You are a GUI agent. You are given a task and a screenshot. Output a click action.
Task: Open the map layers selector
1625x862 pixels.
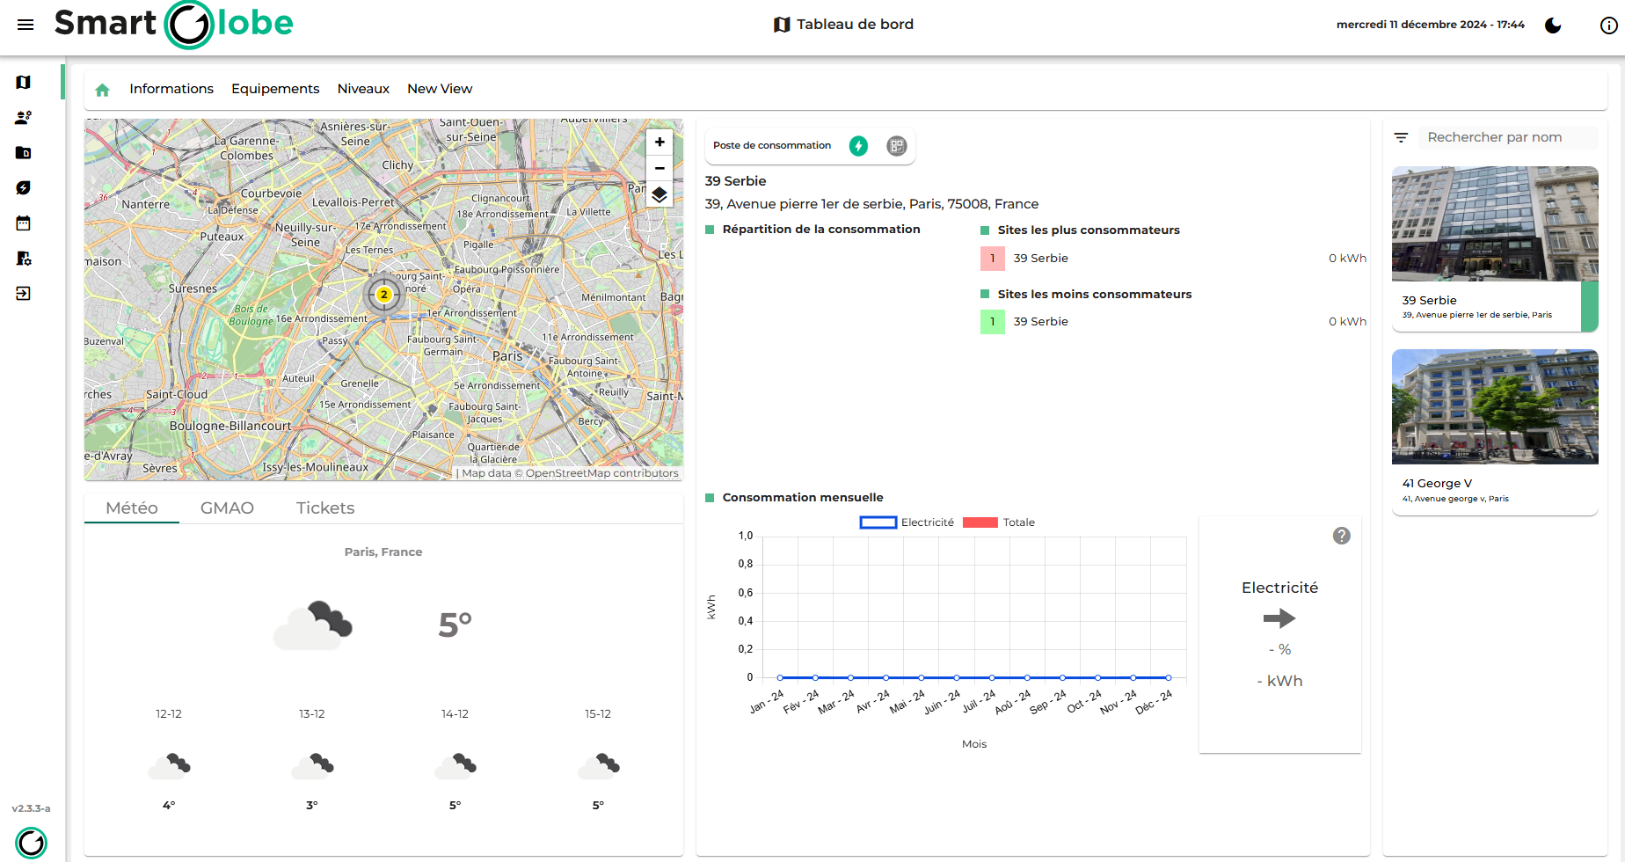pyautogui.click(x=659, y=194)
